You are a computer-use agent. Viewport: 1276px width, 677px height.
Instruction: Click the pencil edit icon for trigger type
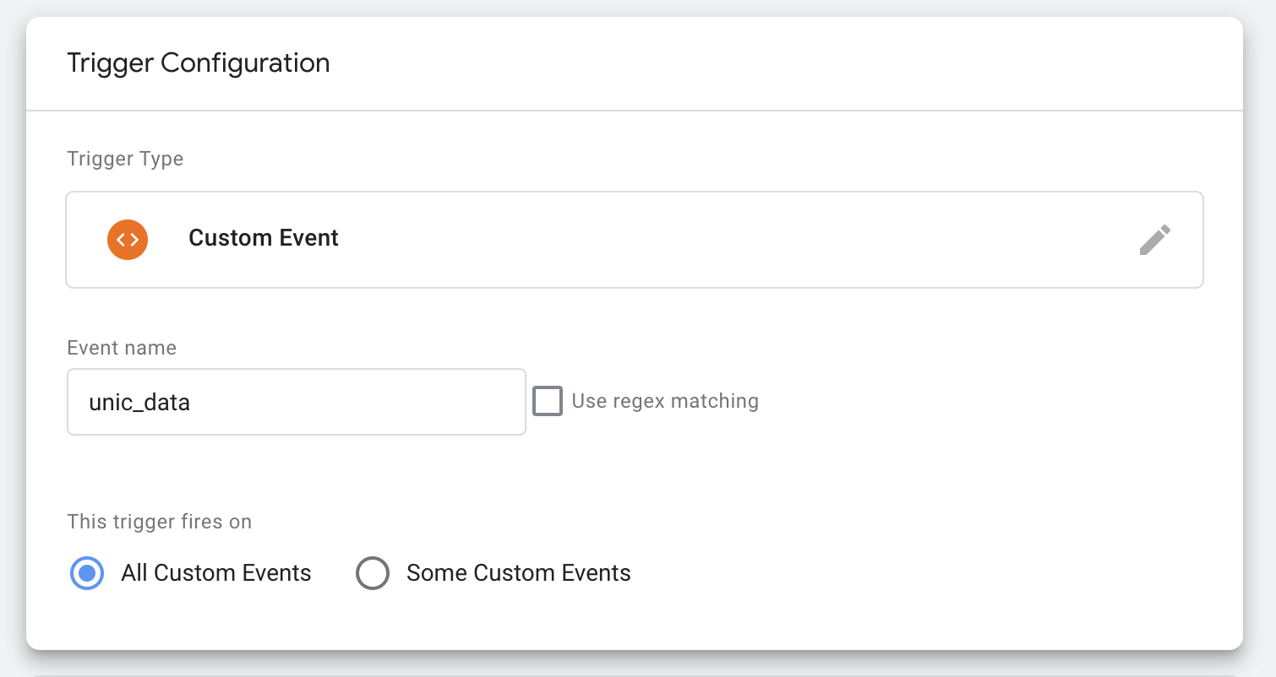pos(1154,240)
